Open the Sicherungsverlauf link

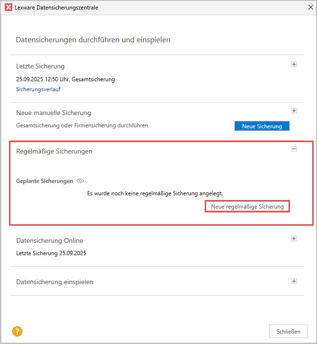tap(38, 89)
